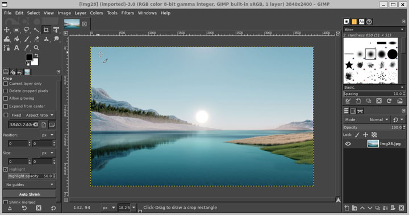The image size is (409, 215).
Task: Click the Auto Shrink button
Action: 30,194
